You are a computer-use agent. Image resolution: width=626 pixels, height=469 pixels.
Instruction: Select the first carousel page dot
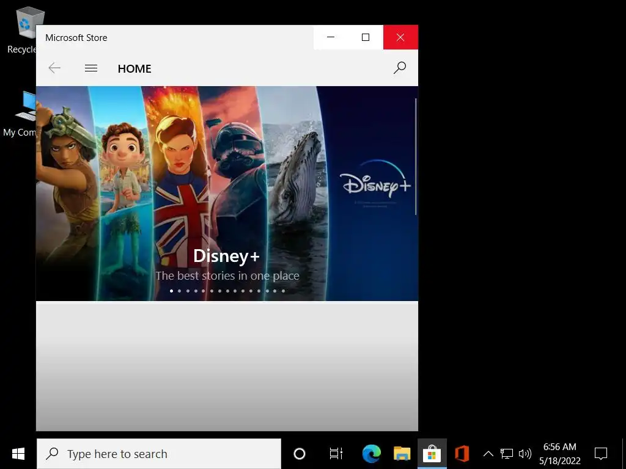171,291
